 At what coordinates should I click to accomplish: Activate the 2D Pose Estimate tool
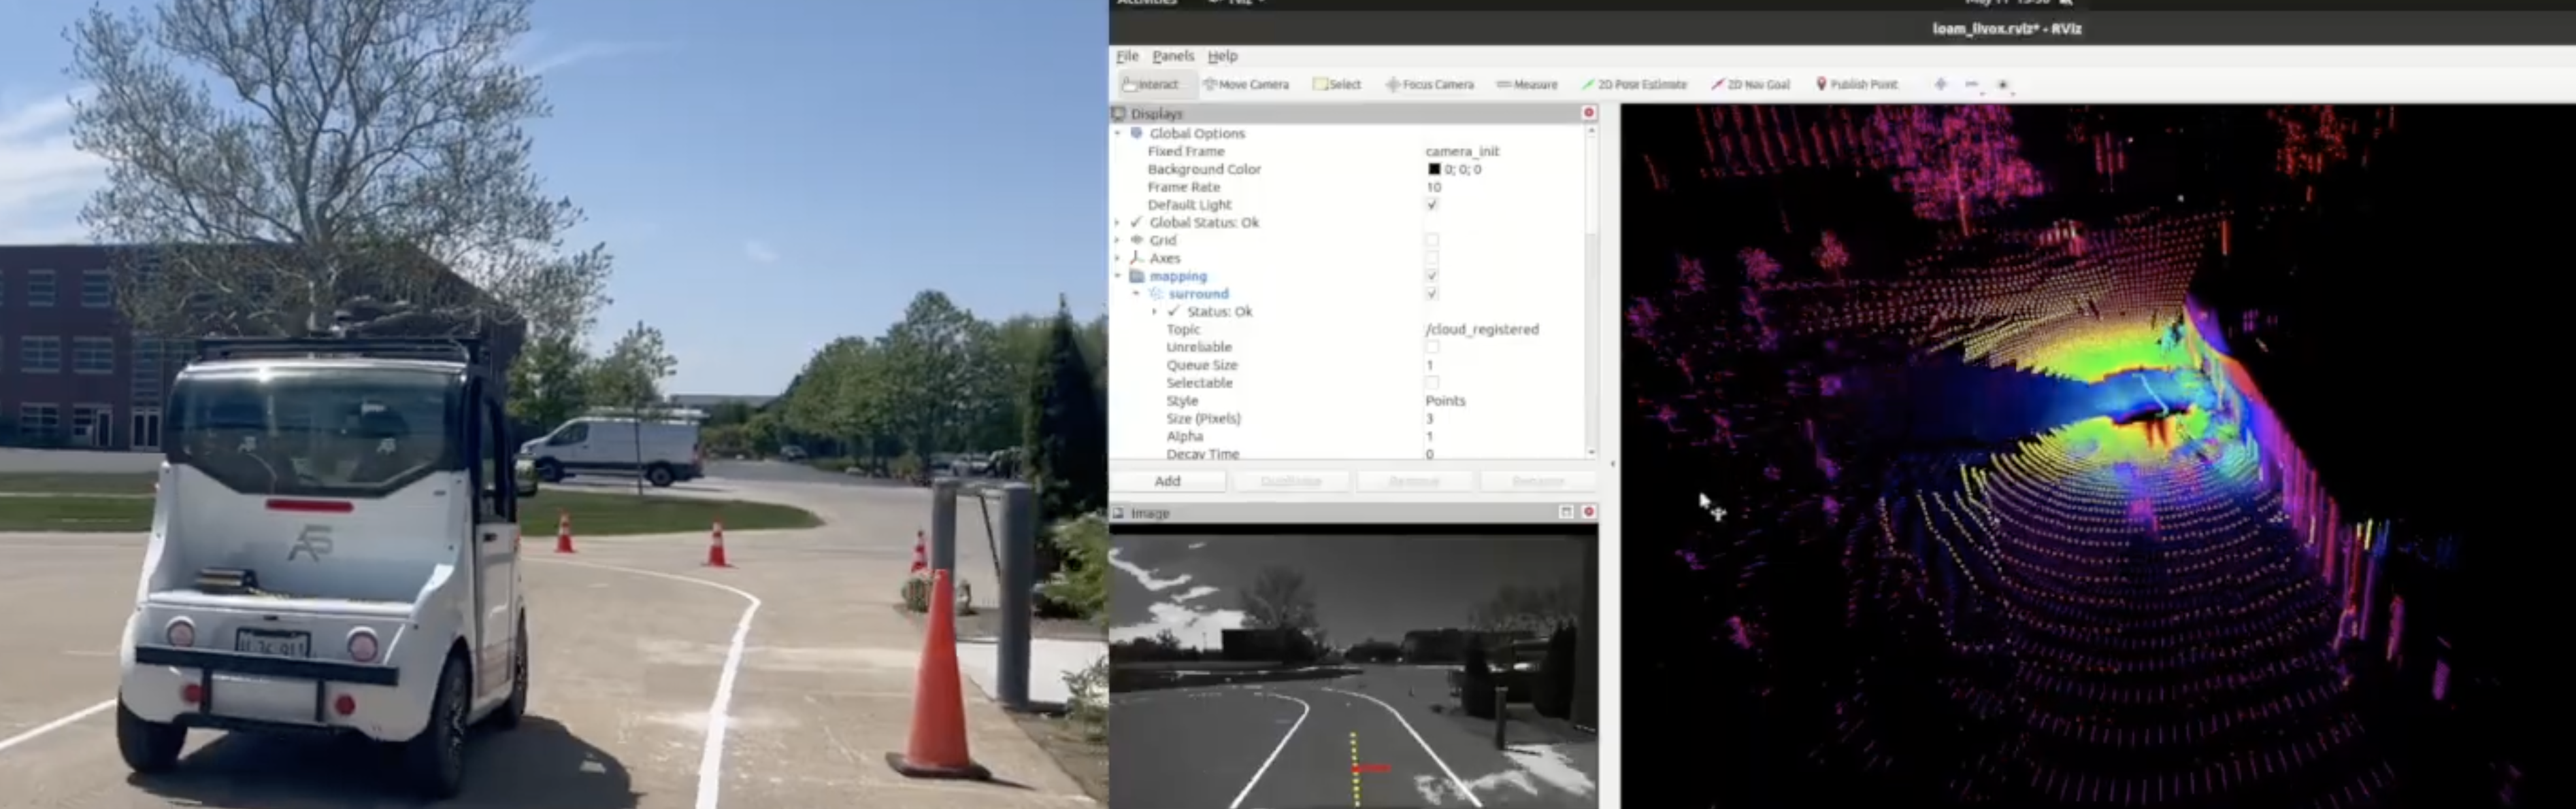tap(1634, 85)
